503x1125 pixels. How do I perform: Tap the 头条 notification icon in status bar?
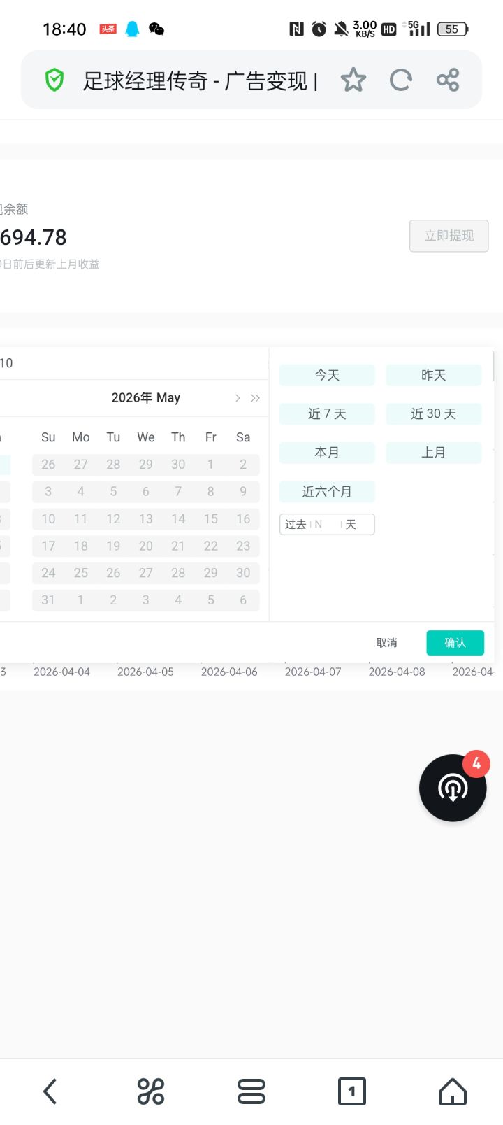(x=108, y=29)
